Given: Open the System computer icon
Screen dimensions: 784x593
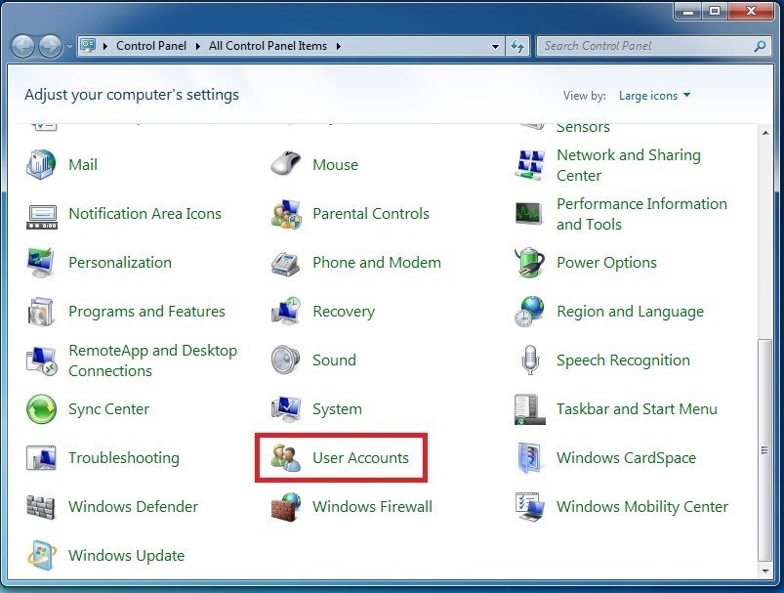Looking at the screenshot, I should pyautogui.click(x=286, y=408).
